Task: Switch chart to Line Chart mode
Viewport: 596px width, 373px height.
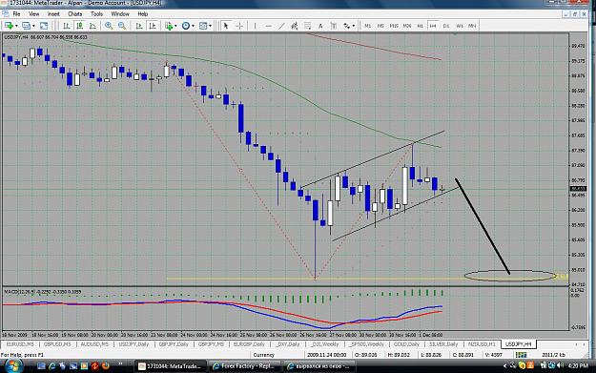Action: click(x=92, y=26)
